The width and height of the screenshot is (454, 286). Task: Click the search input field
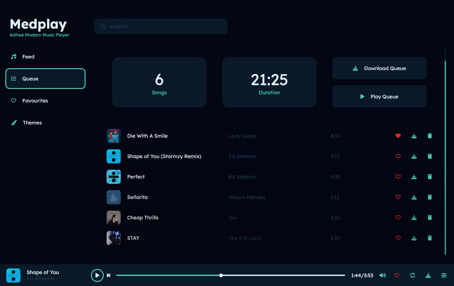click(x=163, y=26)
